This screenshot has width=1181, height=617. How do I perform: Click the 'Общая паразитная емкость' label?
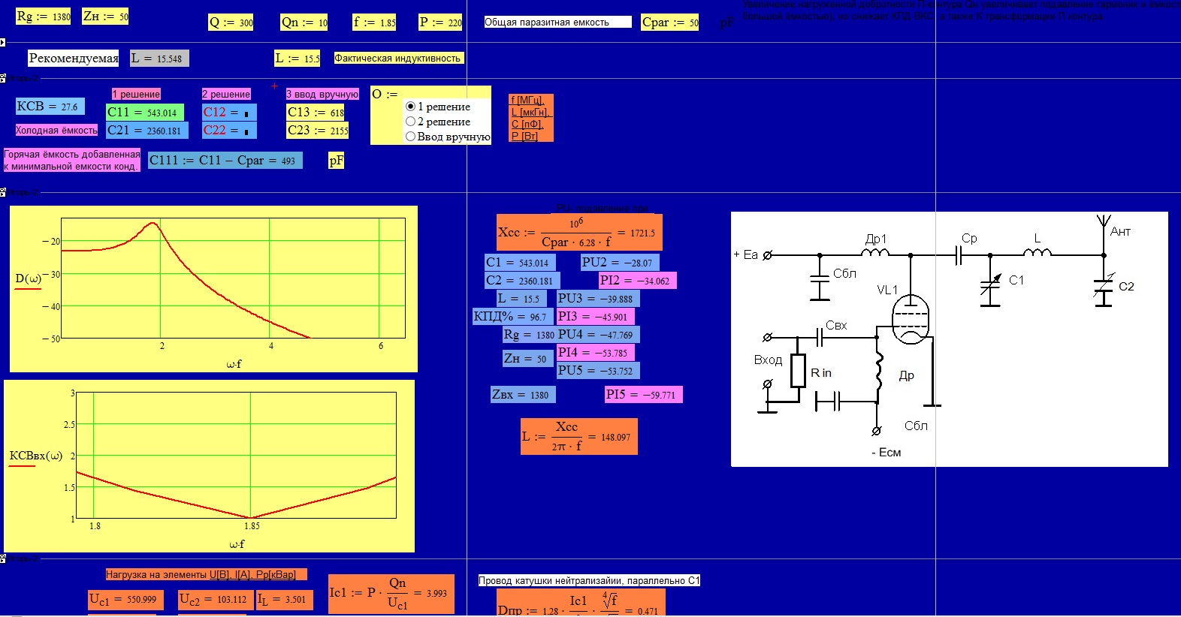557,23
